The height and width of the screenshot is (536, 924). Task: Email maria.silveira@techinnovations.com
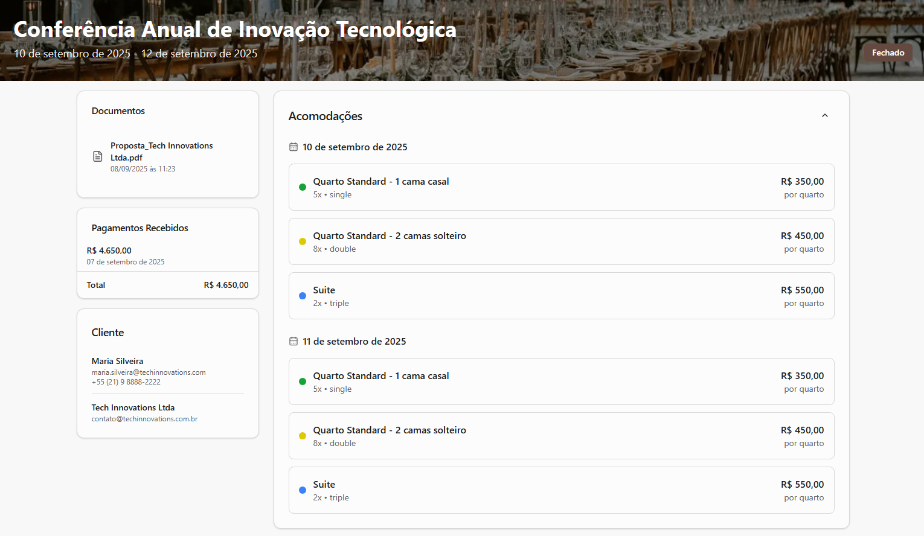pyautogui.click(x=148, y=372)
